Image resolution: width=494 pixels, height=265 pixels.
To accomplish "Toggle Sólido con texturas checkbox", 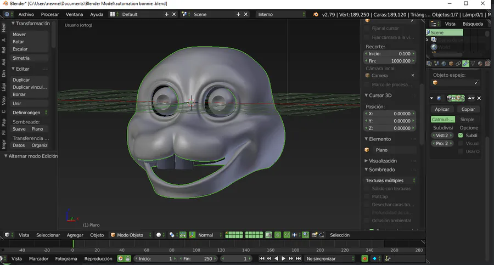I will 367,188.
